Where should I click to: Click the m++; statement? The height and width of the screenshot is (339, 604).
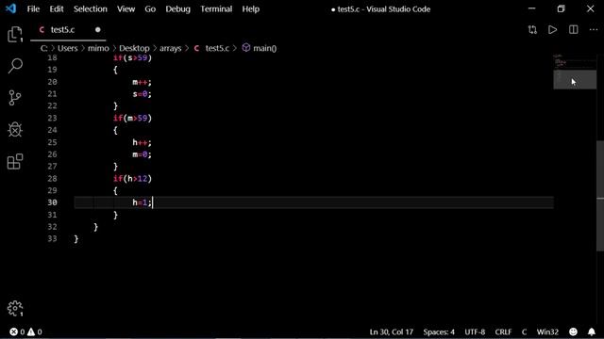point(143,82)
